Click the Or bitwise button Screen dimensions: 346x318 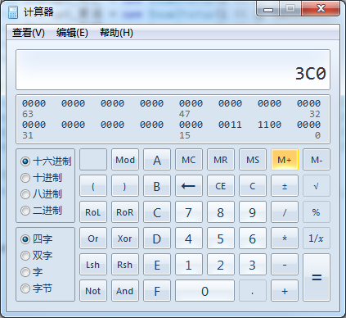93,238
